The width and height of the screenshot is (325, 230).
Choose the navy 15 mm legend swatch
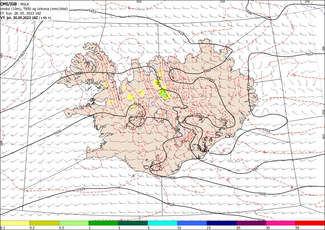click(222, 223)
